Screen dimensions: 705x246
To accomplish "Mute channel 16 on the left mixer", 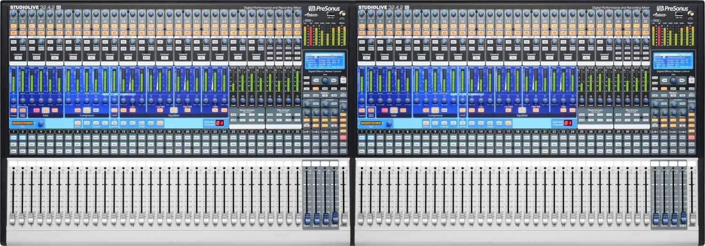I will [x=151, y=151].
